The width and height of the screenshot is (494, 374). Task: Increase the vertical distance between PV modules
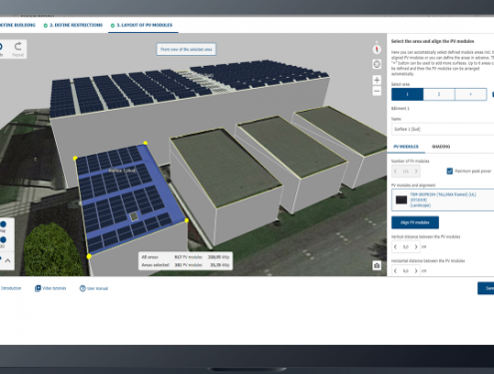point(416,246)
